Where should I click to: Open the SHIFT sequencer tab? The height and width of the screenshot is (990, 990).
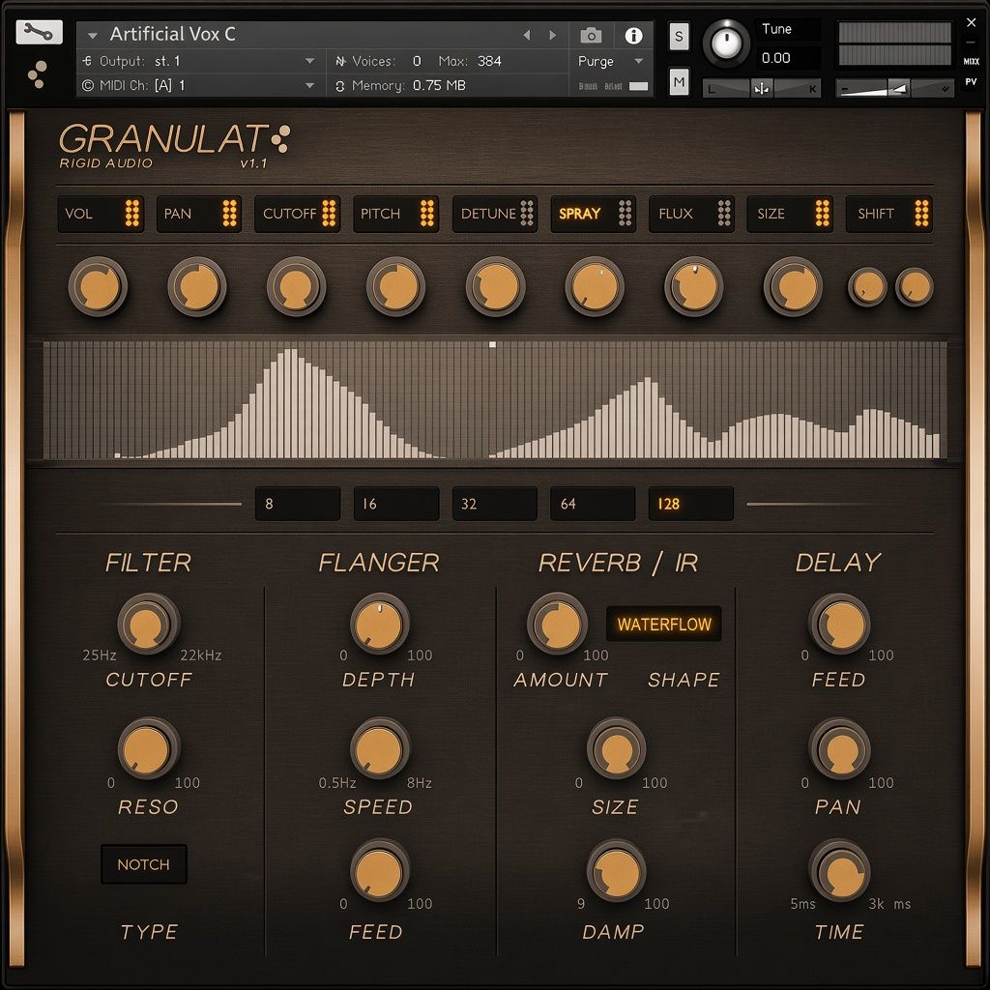(889, 214)
